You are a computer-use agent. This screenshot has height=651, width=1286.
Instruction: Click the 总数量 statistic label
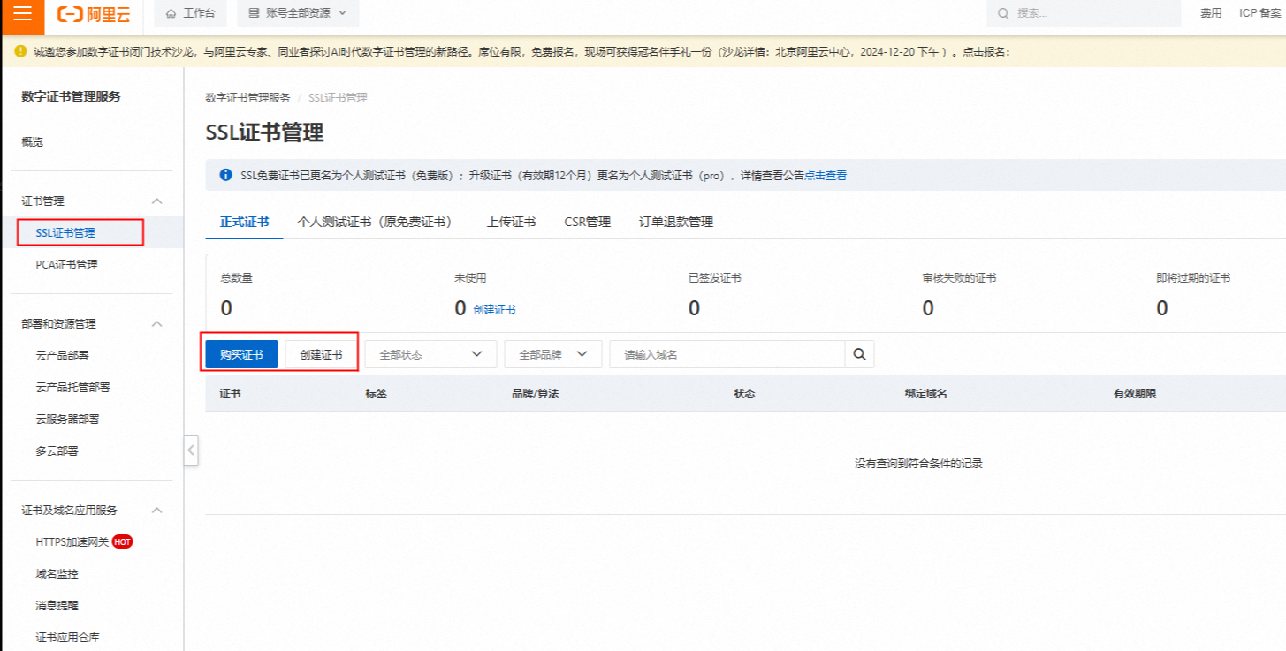coord(236,277)
